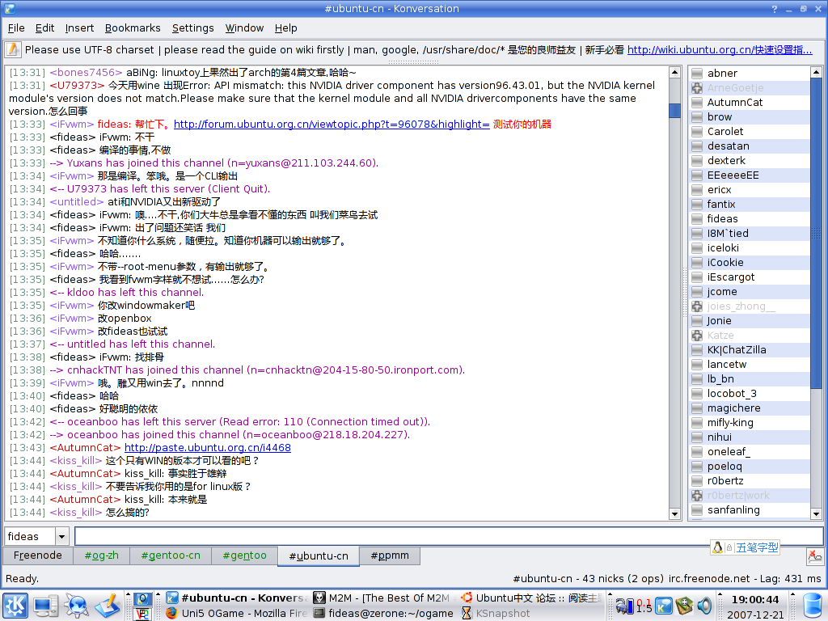Click the clock in the KDE panel

[755, 606]
